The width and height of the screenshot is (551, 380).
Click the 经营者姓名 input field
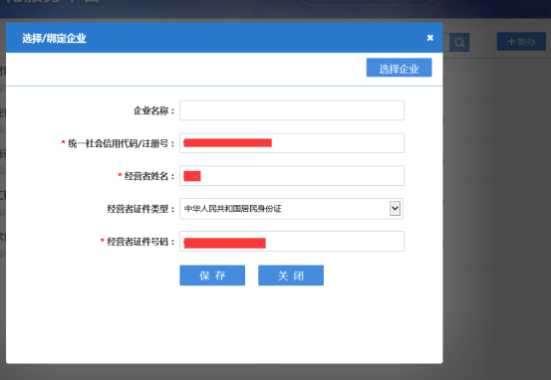tap(292, 175)
